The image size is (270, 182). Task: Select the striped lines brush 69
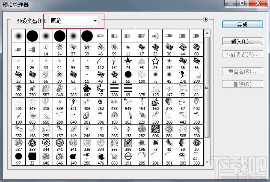(128, 90)
